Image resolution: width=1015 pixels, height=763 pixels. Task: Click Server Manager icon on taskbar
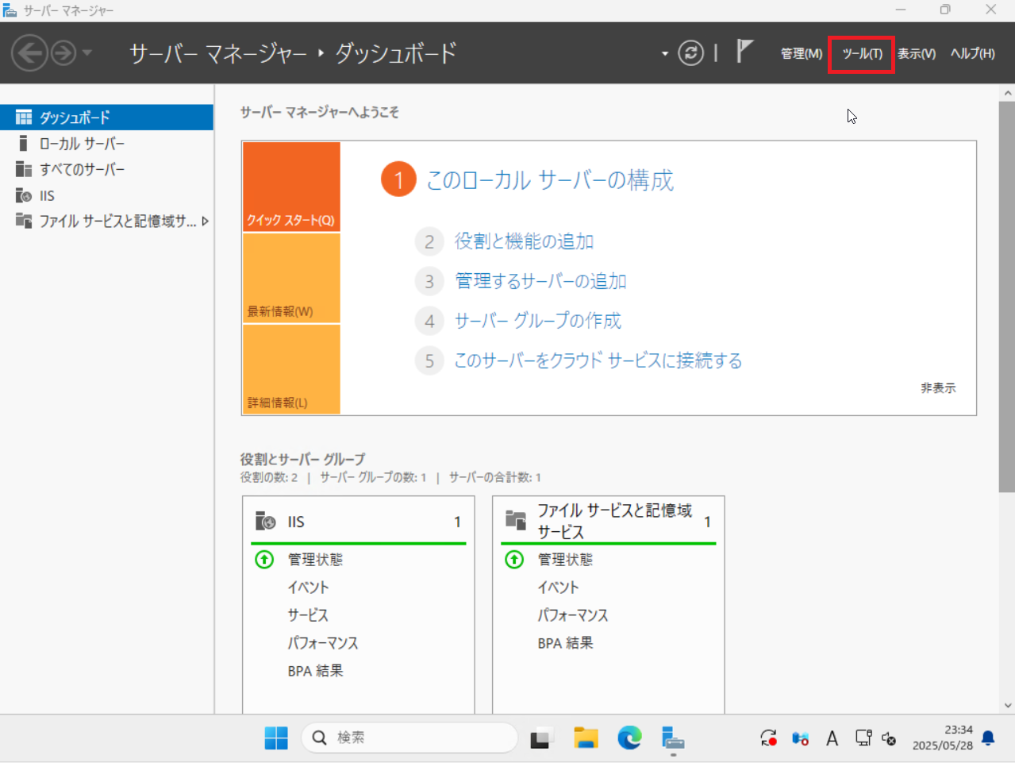tap(673, 738)
